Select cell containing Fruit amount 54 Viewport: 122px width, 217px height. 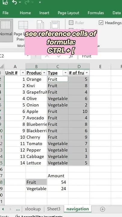(x=58, y=182)
